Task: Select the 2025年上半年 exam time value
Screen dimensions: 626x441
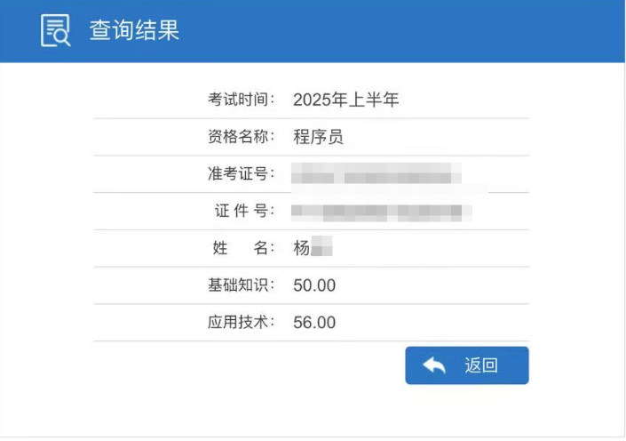Action: pos(345,100)
